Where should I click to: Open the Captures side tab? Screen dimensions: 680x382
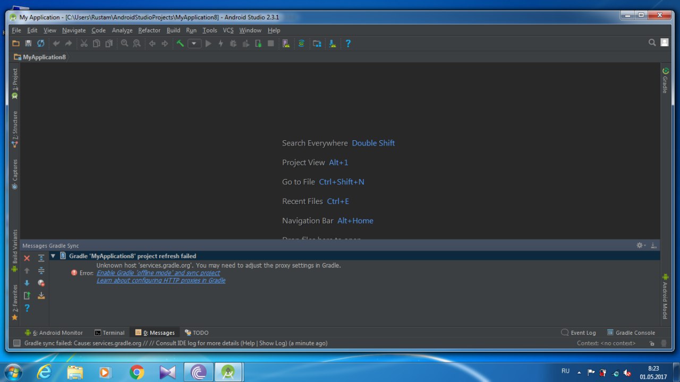click(15, 174)
